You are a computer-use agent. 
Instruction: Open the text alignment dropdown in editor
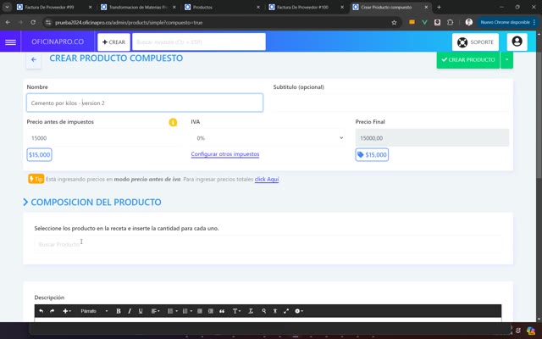click(156, 311)
